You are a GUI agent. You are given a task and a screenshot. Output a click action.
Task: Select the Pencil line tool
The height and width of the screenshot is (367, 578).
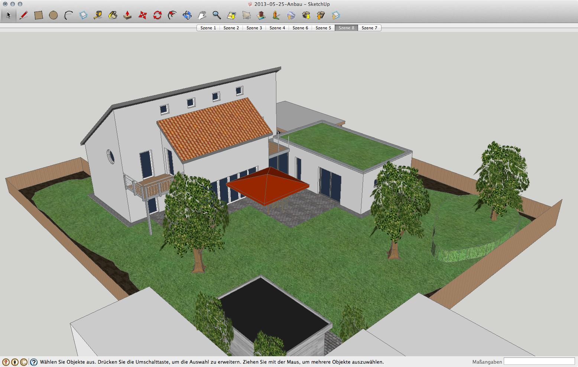(24, 15)
